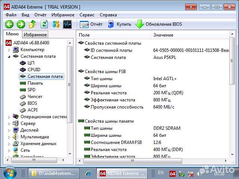Open the Файл menu
This screenshot has height=179, width=239.
11,15
